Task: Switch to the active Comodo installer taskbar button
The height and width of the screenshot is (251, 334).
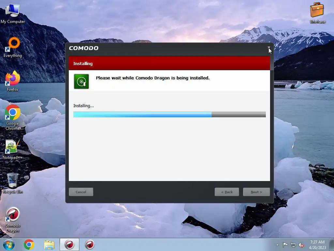Action: [x=69, y=244]
